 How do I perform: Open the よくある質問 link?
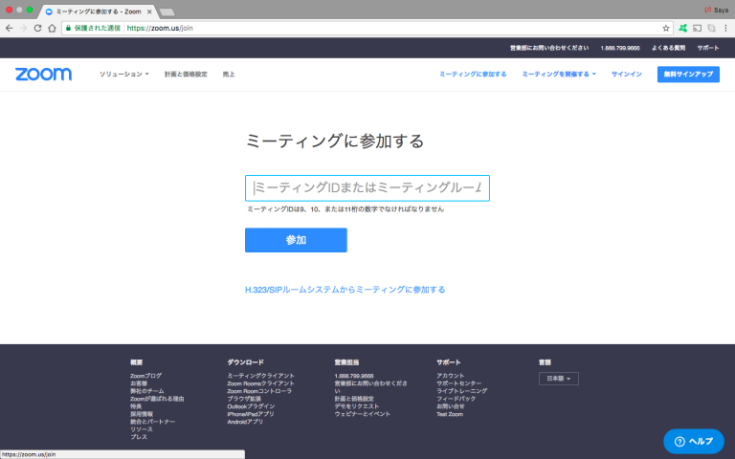668,48
